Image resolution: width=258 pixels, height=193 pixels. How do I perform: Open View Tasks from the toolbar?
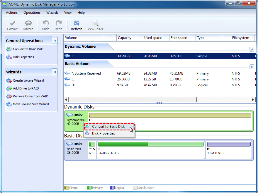pos(95,25)
